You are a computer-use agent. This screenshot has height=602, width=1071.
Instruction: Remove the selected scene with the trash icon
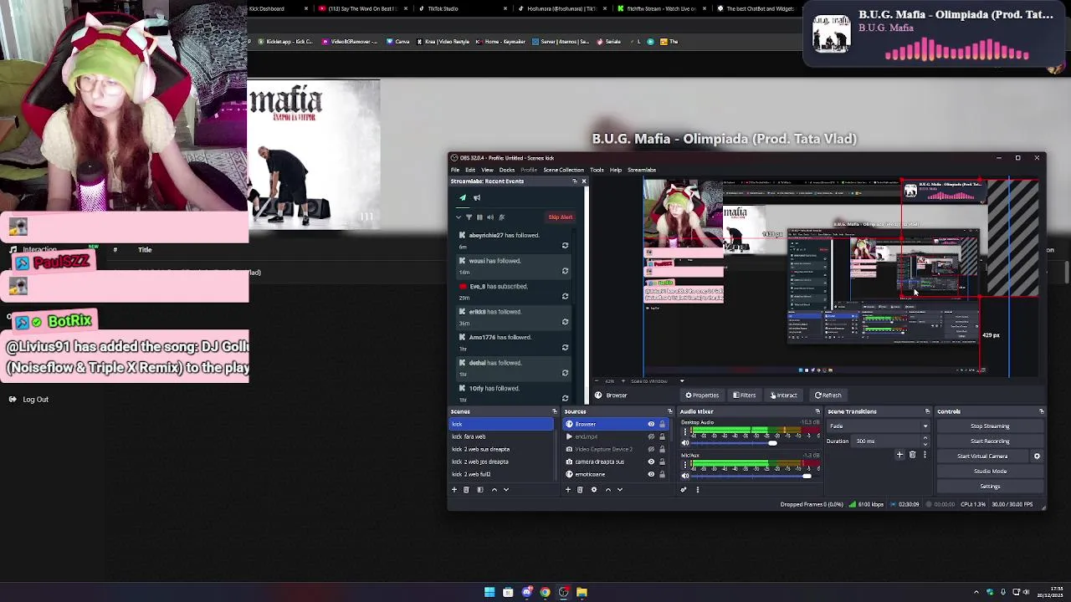[x=466, y=490]
